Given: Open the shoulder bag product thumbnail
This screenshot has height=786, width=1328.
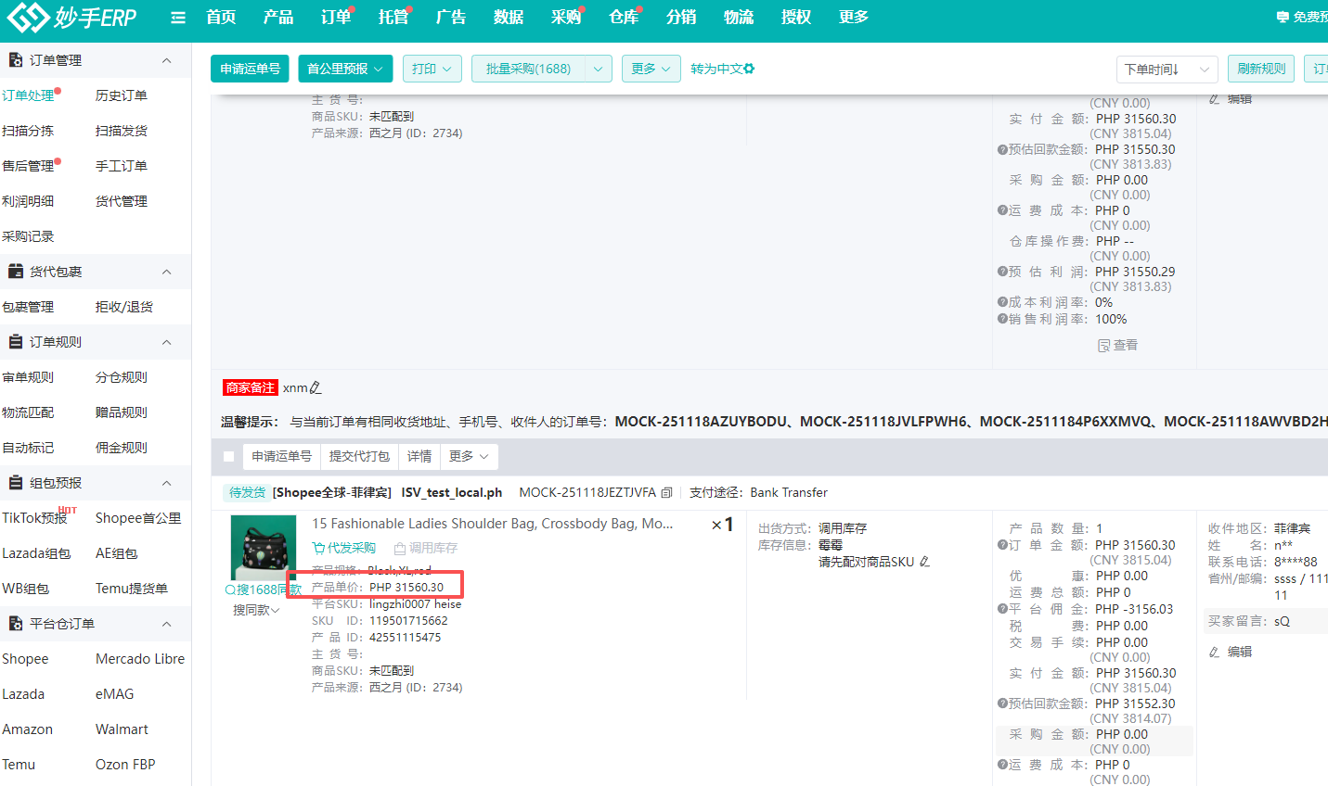Looking at the screenshot, I should [264, 548].
